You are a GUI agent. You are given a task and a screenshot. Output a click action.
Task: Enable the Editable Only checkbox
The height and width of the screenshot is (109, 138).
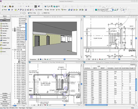pos(42,13)
